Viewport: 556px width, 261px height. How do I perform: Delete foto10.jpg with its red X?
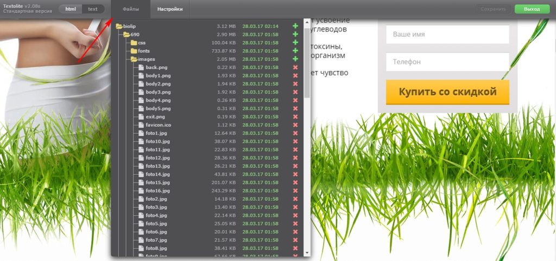click(x=295, y=141)
